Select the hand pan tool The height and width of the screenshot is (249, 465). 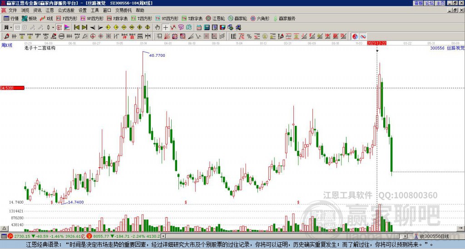click(x=158, y=28)
